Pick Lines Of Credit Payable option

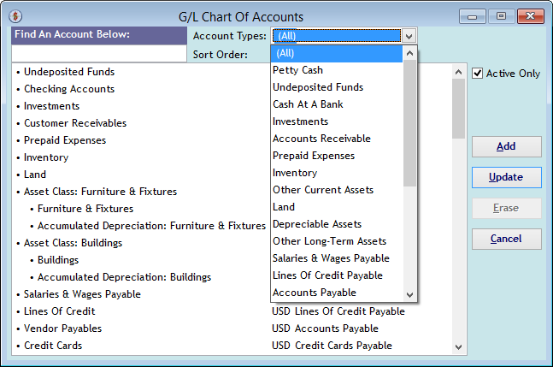337,275
